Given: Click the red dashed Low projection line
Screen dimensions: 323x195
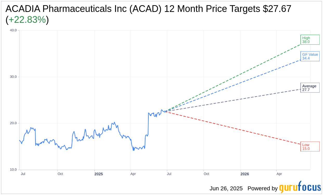Looking at the screenshot, I should (x=234, y=128).
